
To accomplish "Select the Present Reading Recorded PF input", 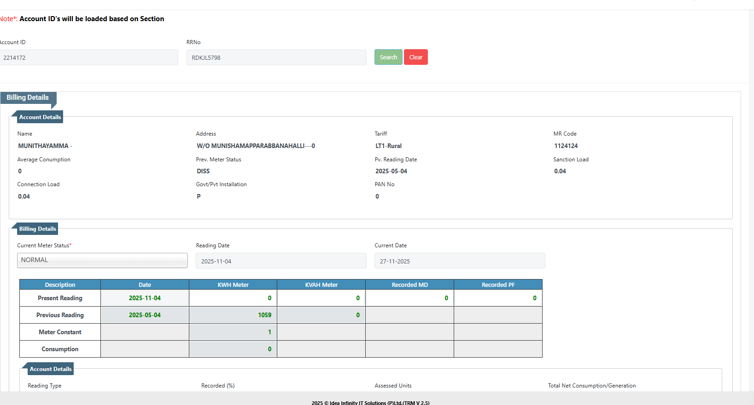I will click(497, 298).
